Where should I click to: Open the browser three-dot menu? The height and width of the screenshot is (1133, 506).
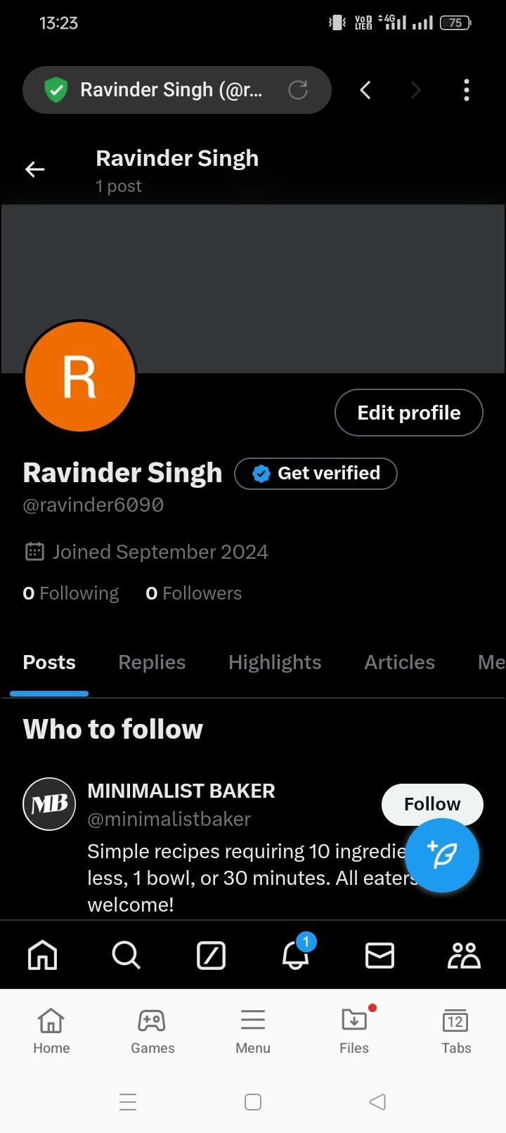[466, 90]
